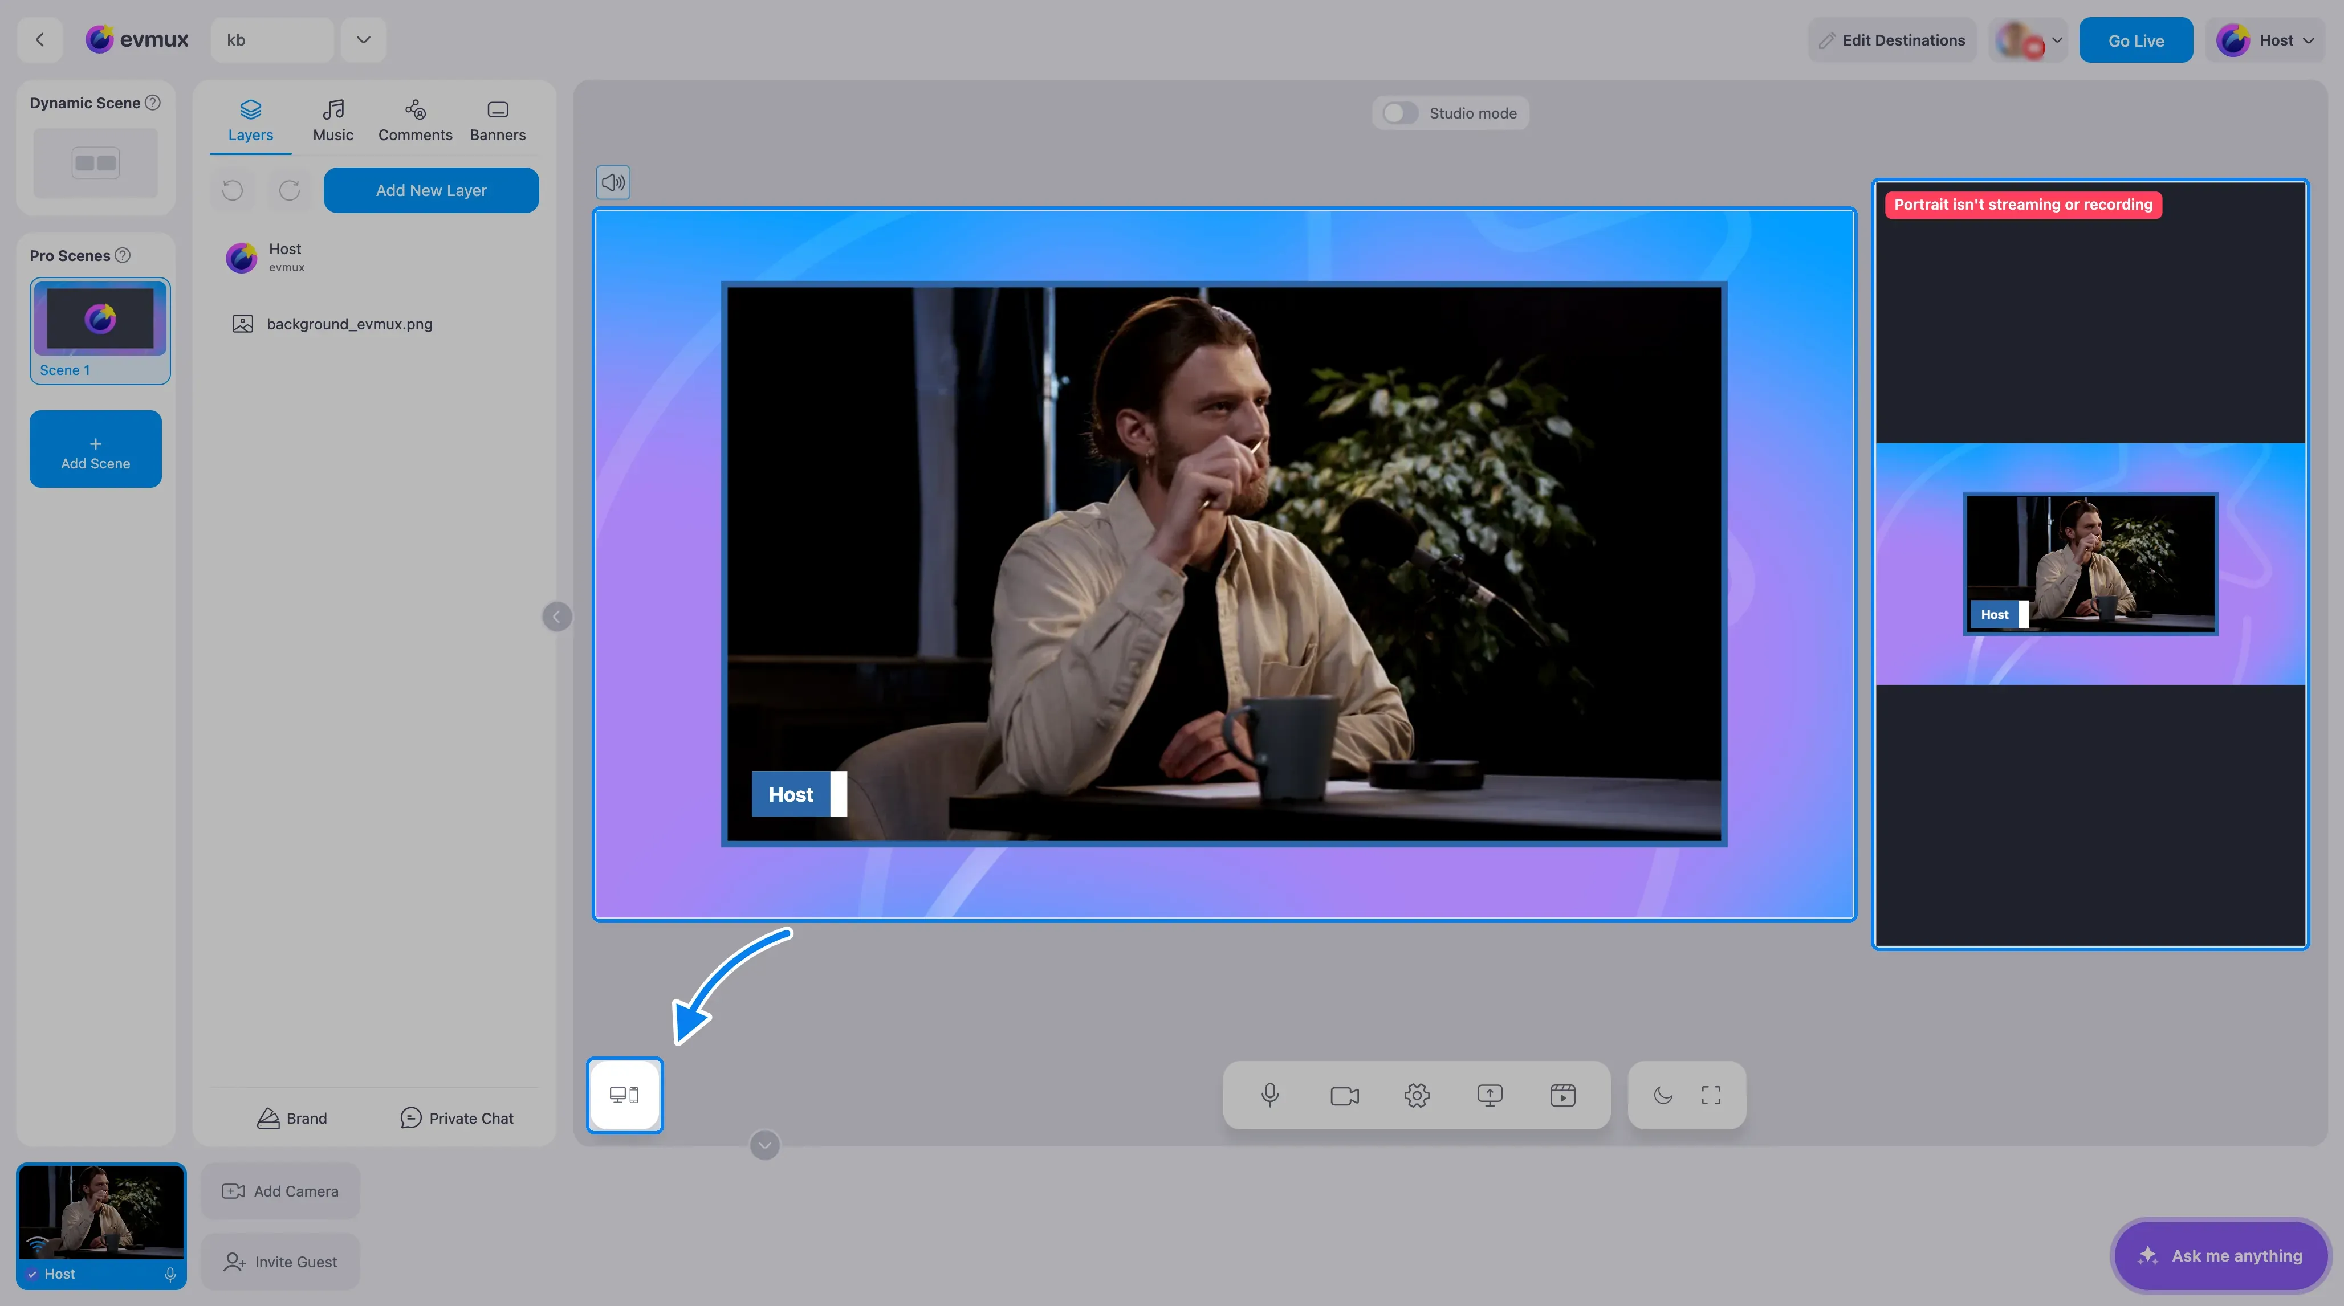This screenshot has height=1306, width=2344.
Task: Open the Host account dropdown
Action: tap(2265, 40)
